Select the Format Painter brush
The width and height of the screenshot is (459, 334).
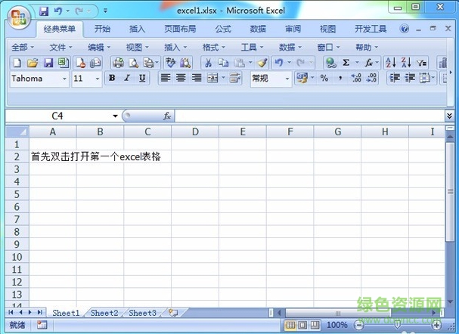point(262,63)
